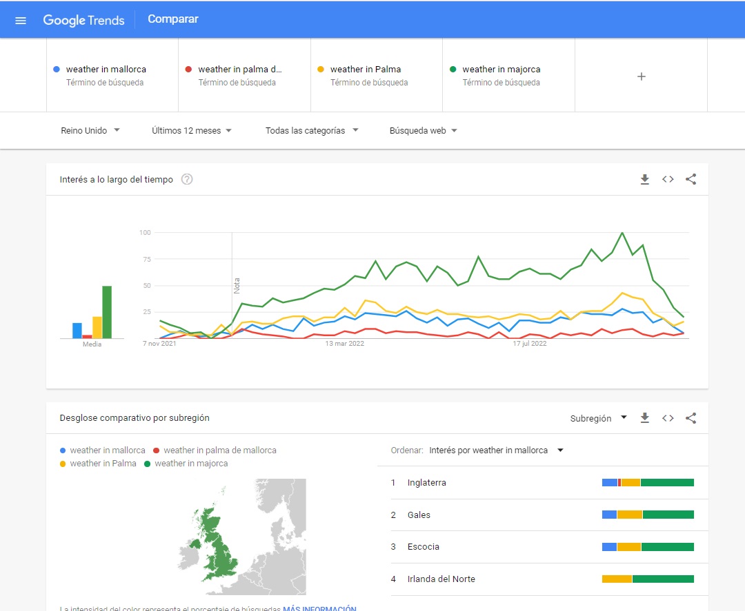Image resolution: width=745 pixels, height=611 pixels.
Task: Open the 'Interés por weather in mallorca' sort dropdown
Action: coord(496,451)
